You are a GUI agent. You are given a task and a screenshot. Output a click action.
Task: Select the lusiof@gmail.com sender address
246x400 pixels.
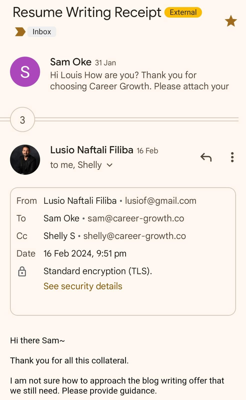(161, 201)
